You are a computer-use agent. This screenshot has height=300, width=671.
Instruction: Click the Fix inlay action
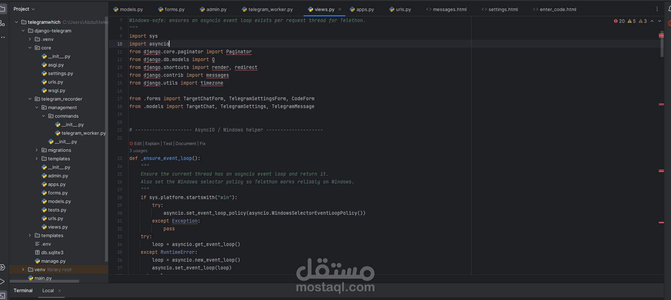pyautogui.click(x=203, y=144)
